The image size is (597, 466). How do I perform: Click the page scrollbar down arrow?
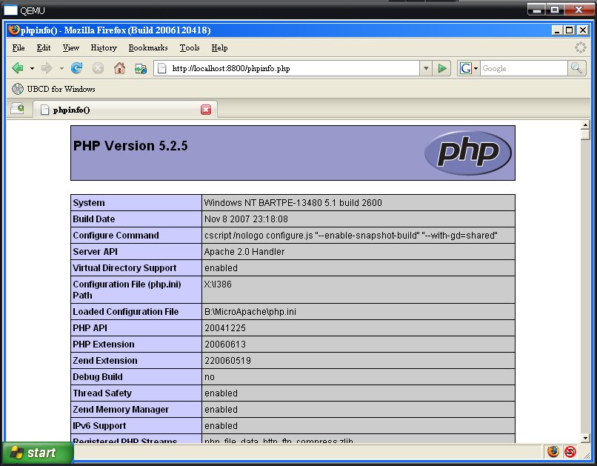585,438
